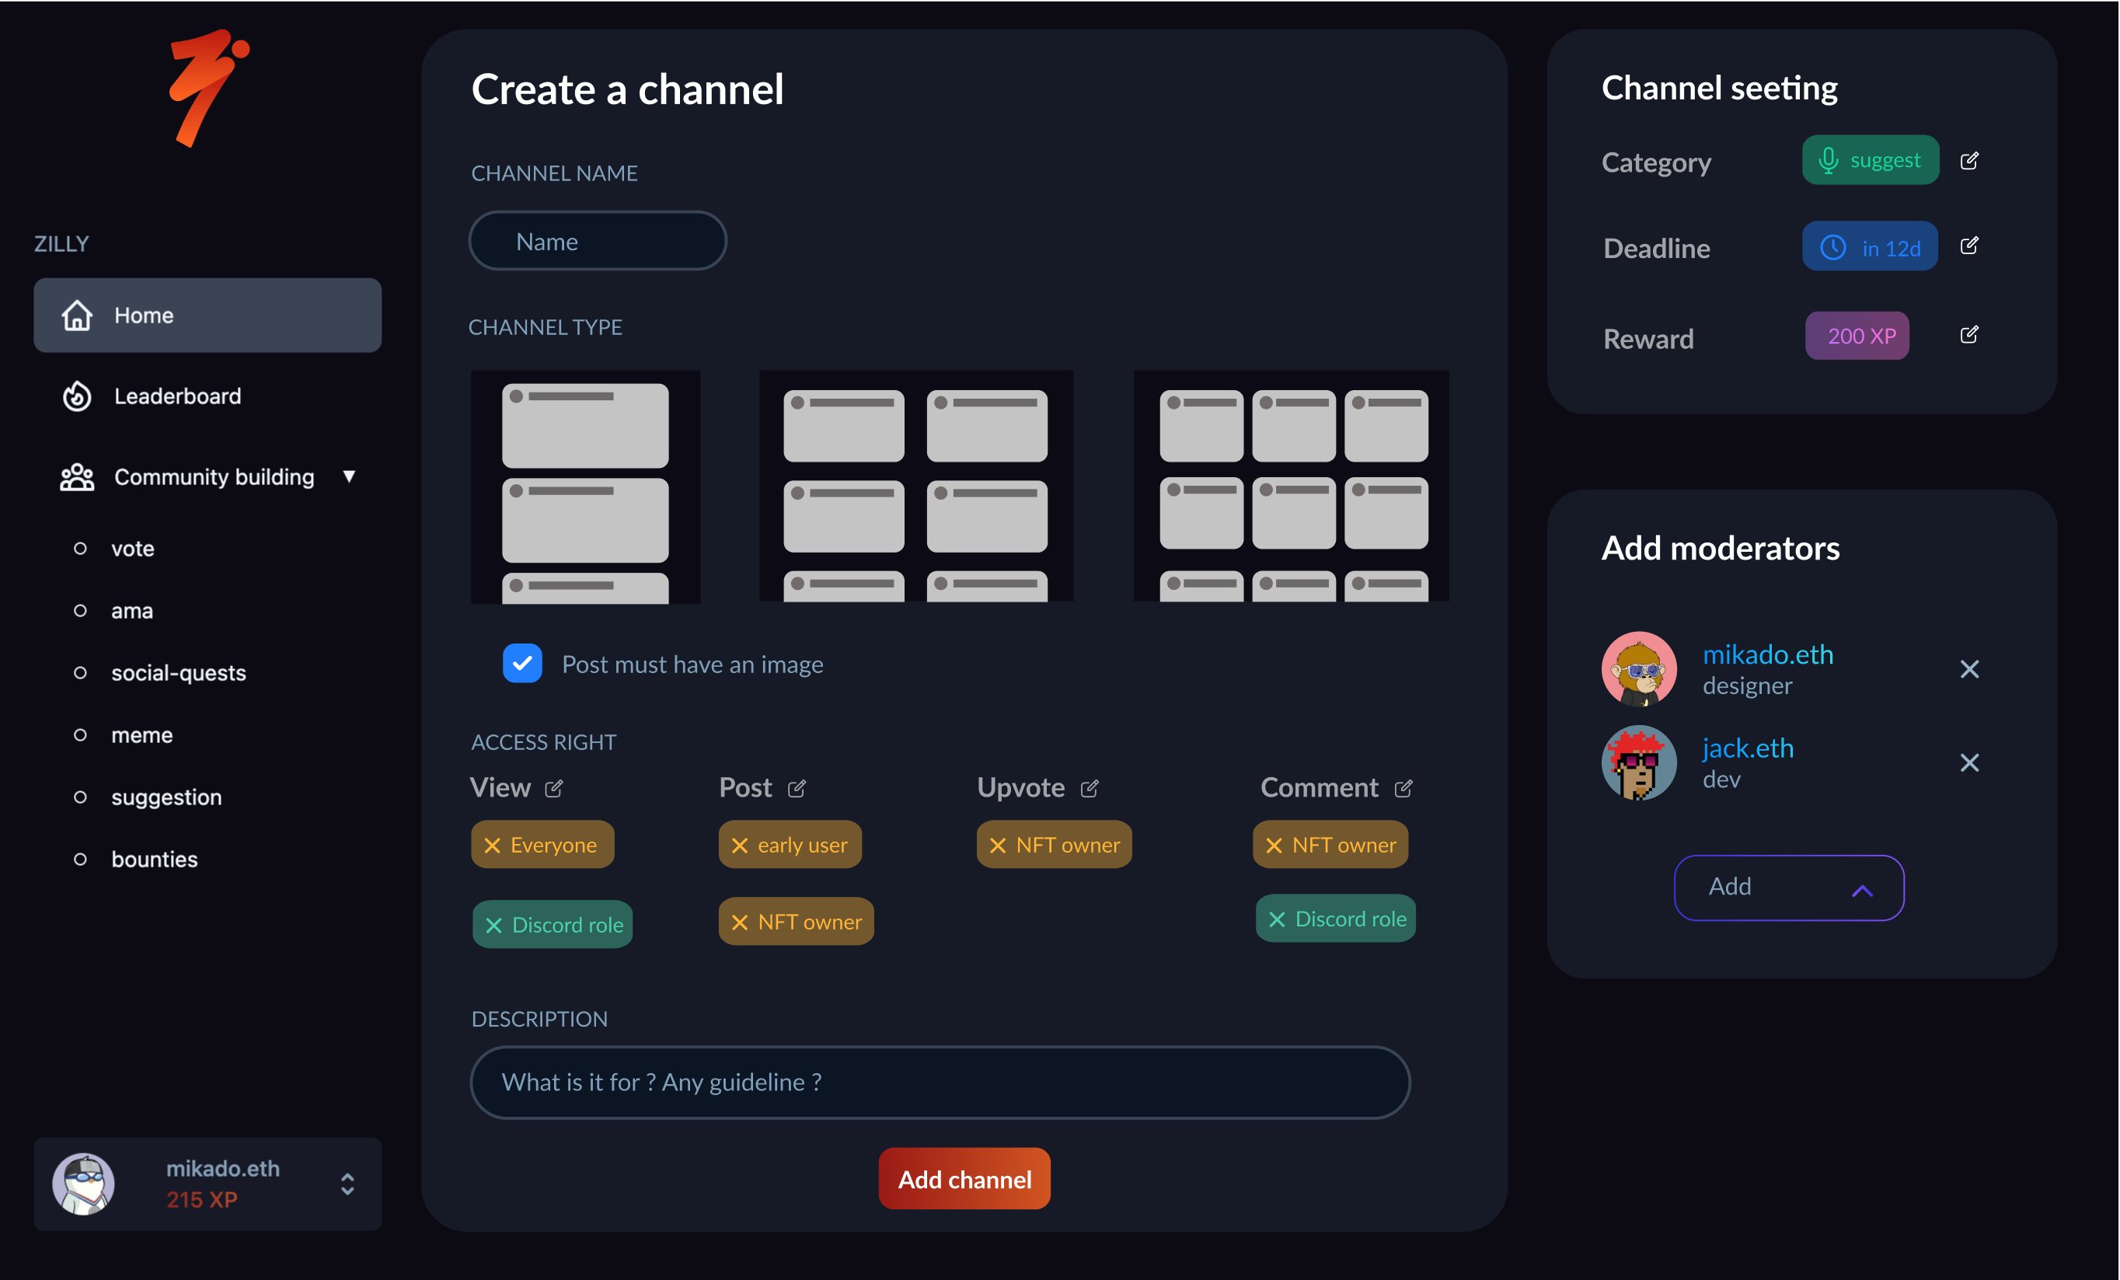Remove the Everyone tag under View
Image resolution: width=2120 pixels, height=1280 pixels.
pos(492,846)
